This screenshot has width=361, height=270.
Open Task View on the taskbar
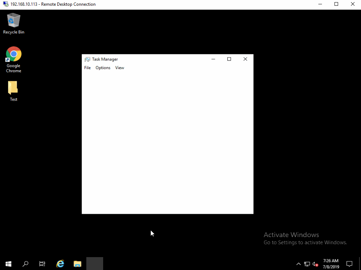click(42, 264)
